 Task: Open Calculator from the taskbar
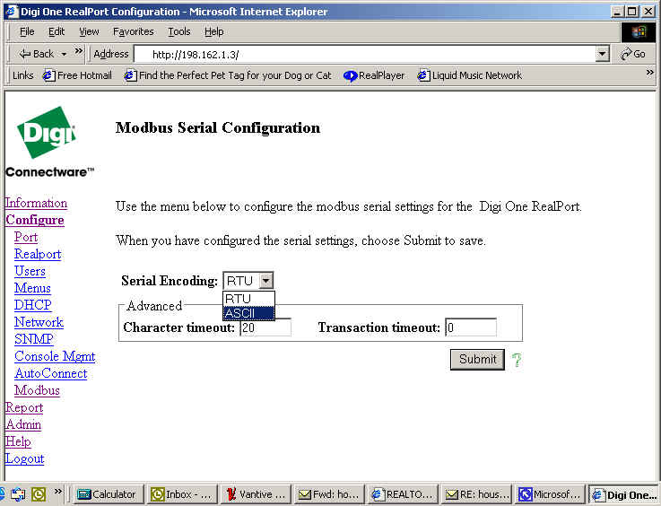click(107, 494)
